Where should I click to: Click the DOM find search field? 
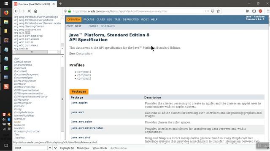click(x=30, y=148)
